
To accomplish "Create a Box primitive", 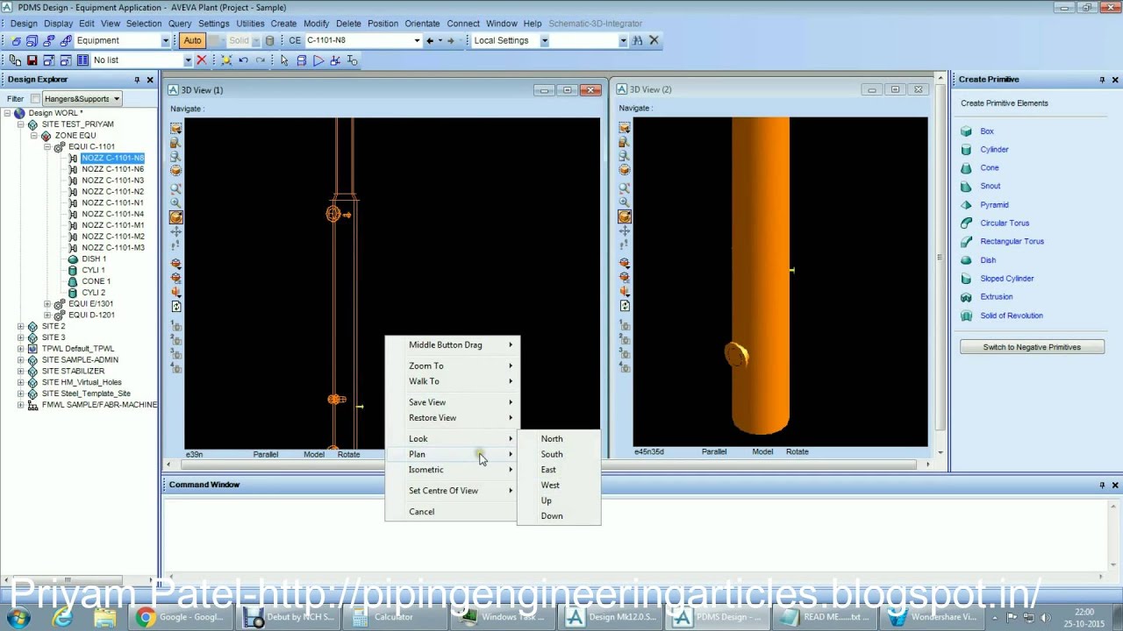I will coord(986,131).
